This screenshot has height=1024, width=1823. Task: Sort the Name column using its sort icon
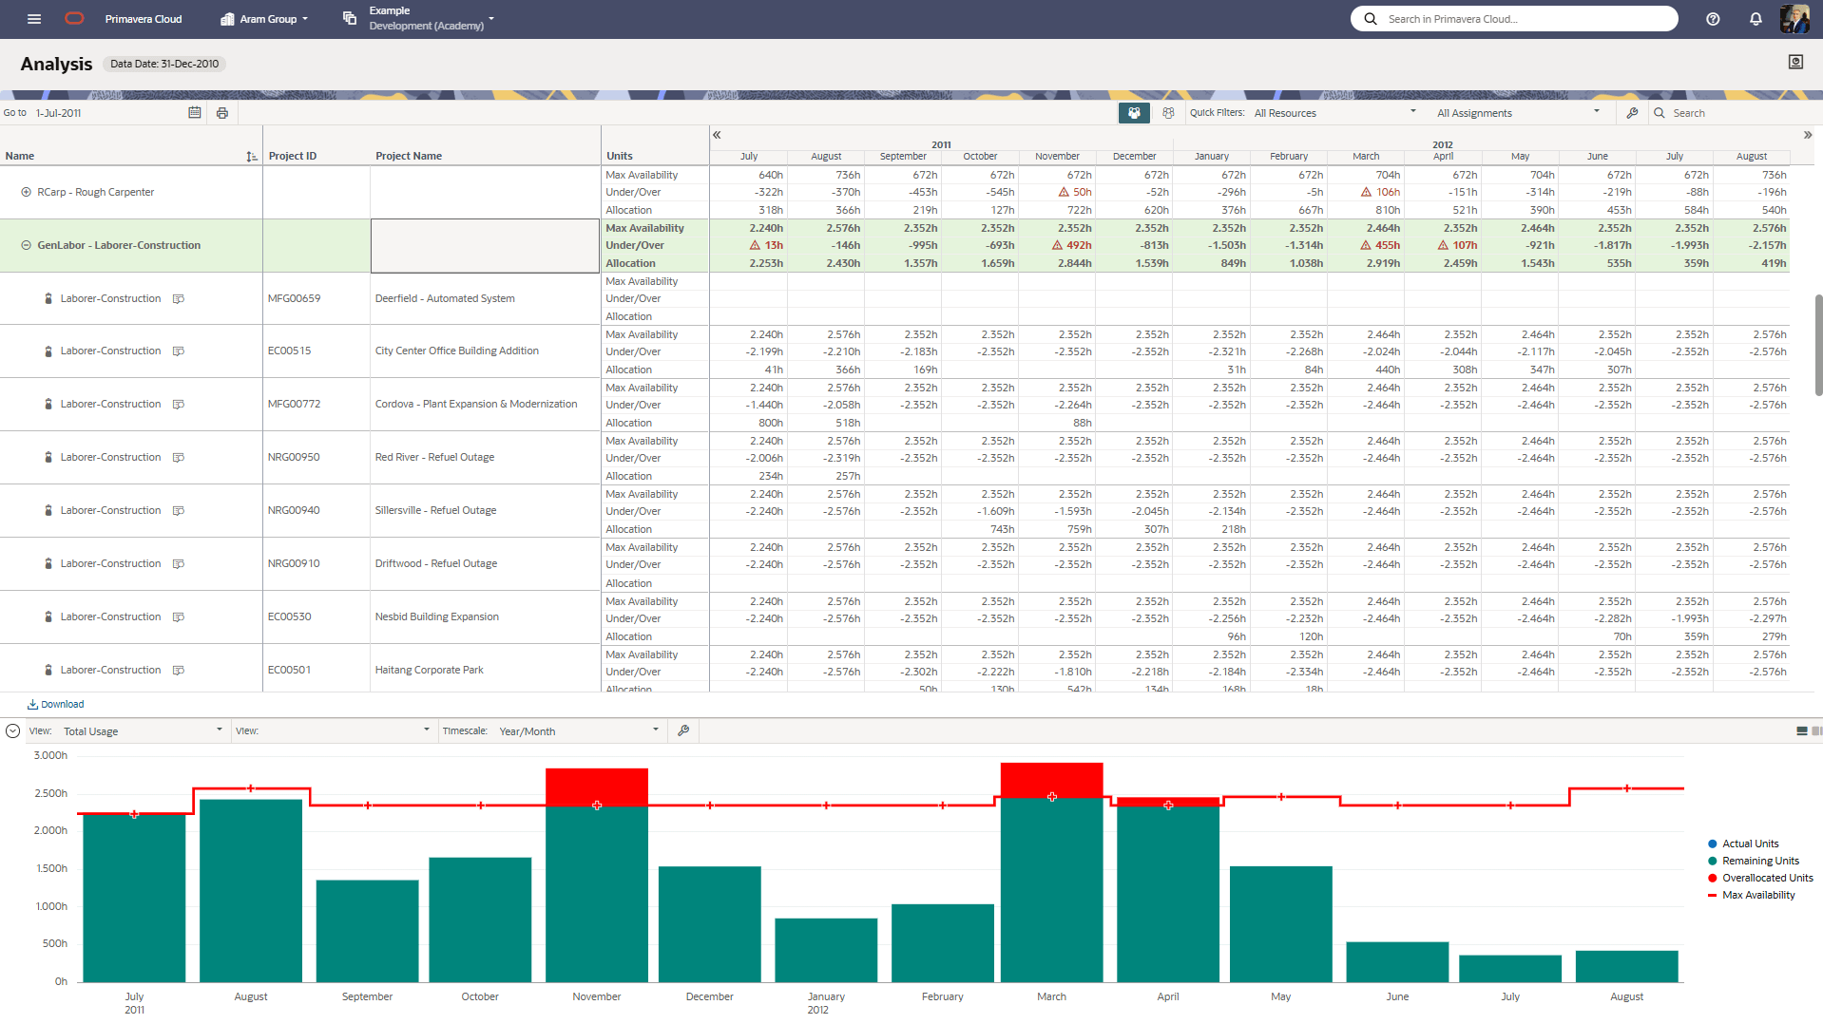250,156
